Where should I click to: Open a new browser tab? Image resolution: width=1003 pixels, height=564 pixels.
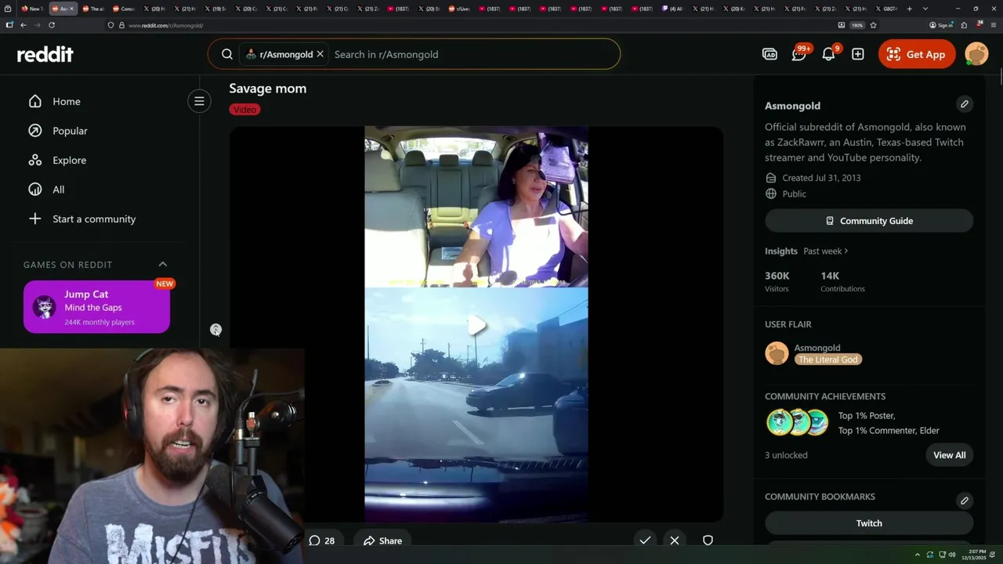tap(909, 9)
